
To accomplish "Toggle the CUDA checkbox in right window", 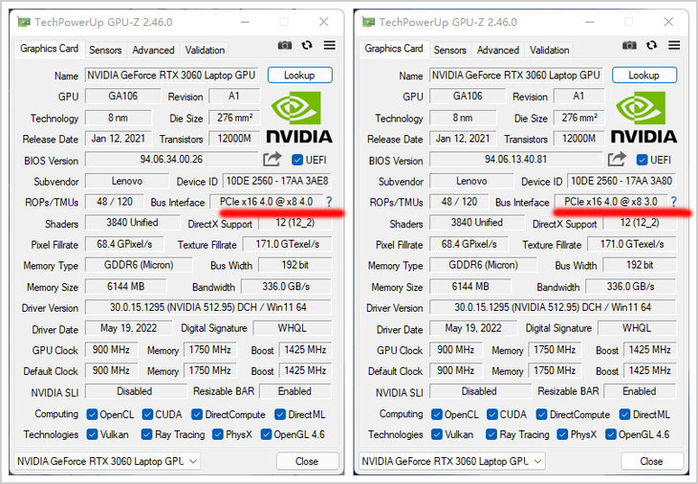I will [491, 414].
